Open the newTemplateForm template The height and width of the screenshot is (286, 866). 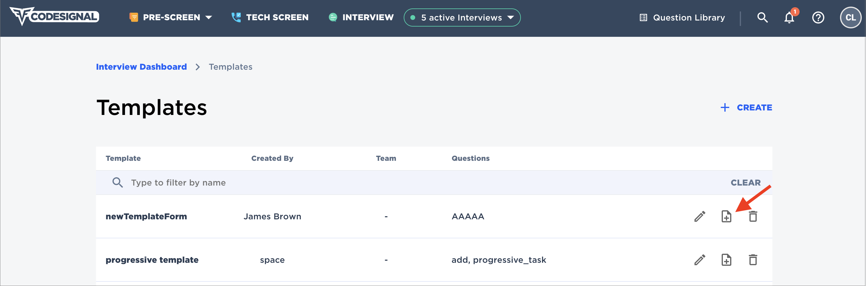pos(146,216)
